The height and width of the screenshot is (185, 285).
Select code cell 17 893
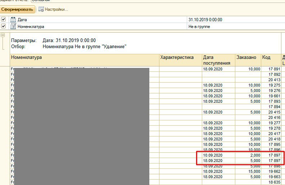click(271, 101)
